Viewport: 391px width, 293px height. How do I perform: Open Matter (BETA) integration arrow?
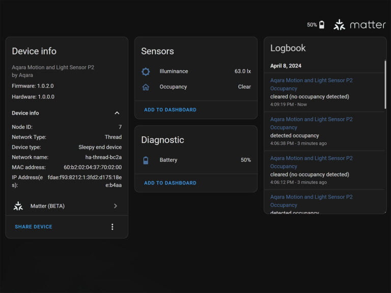[116, 206]
